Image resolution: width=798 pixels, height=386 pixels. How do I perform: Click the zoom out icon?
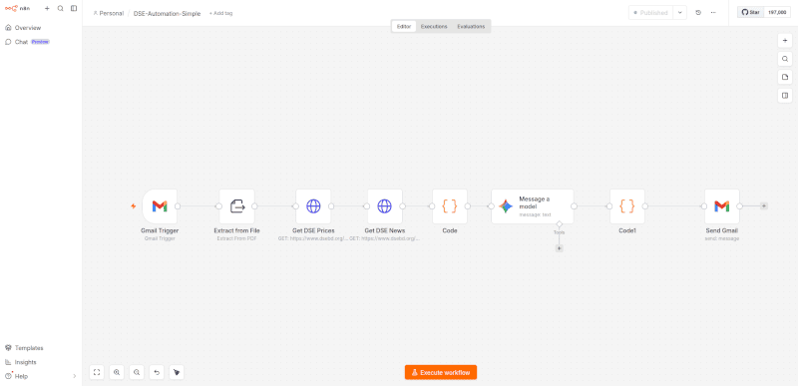pos(137,372)
